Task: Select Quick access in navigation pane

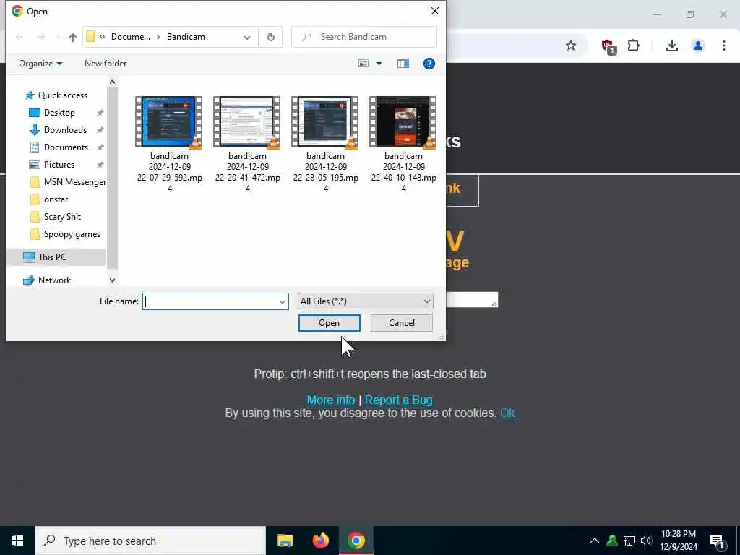Action: (62, 95)
